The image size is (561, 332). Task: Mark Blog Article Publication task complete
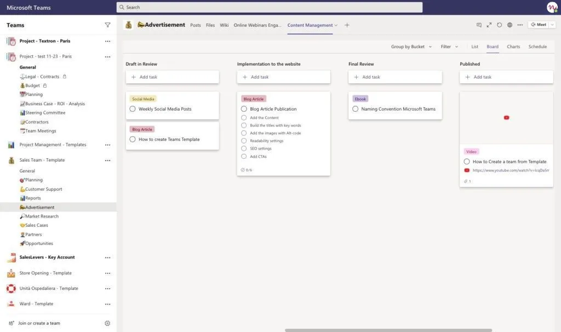(x=244, y=109)
